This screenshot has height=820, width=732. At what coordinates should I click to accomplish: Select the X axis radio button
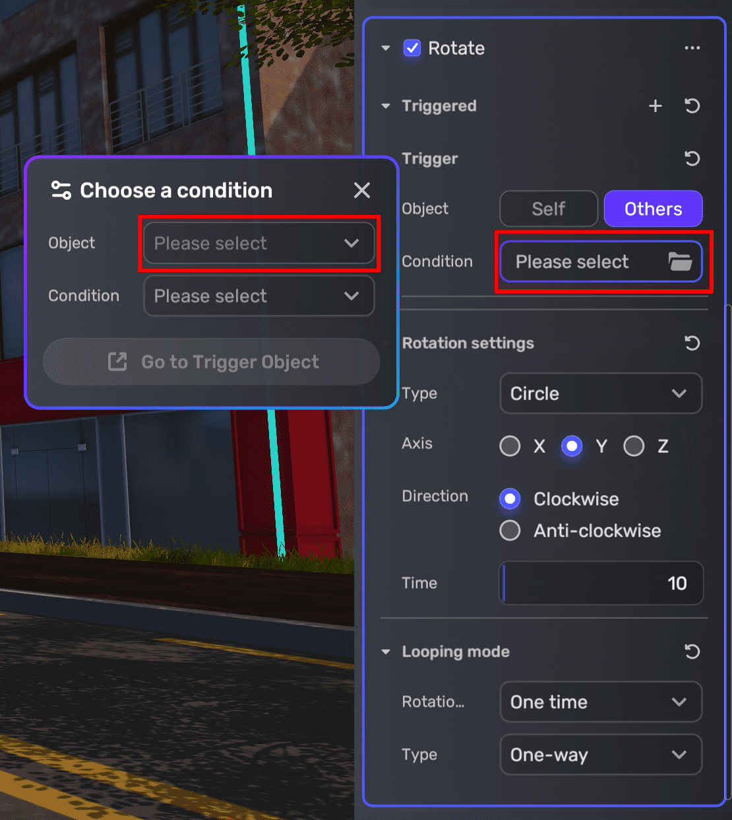(510, 446)
